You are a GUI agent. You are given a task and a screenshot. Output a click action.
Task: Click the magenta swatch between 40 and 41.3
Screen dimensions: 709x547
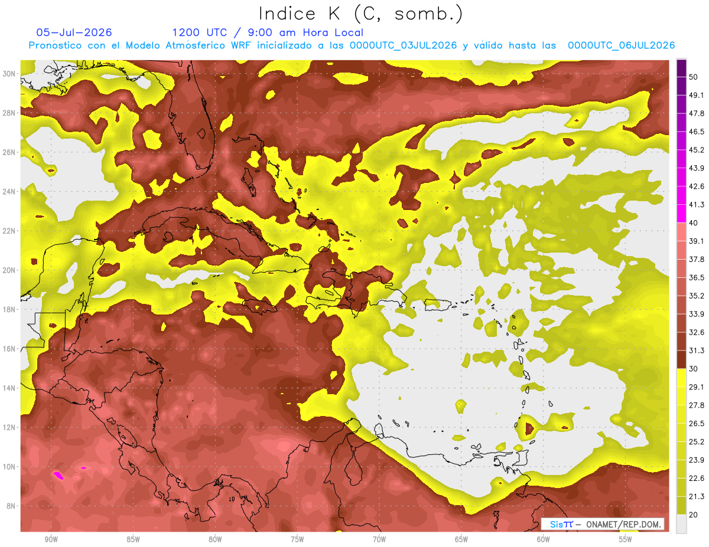coord(681,214)
